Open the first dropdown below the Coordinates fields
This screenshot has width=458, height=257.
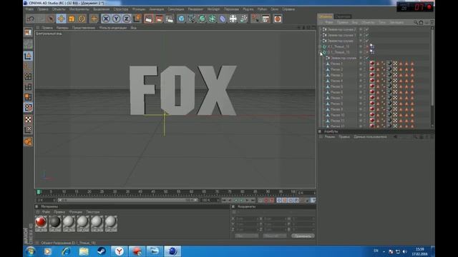(x=246, y=236)
